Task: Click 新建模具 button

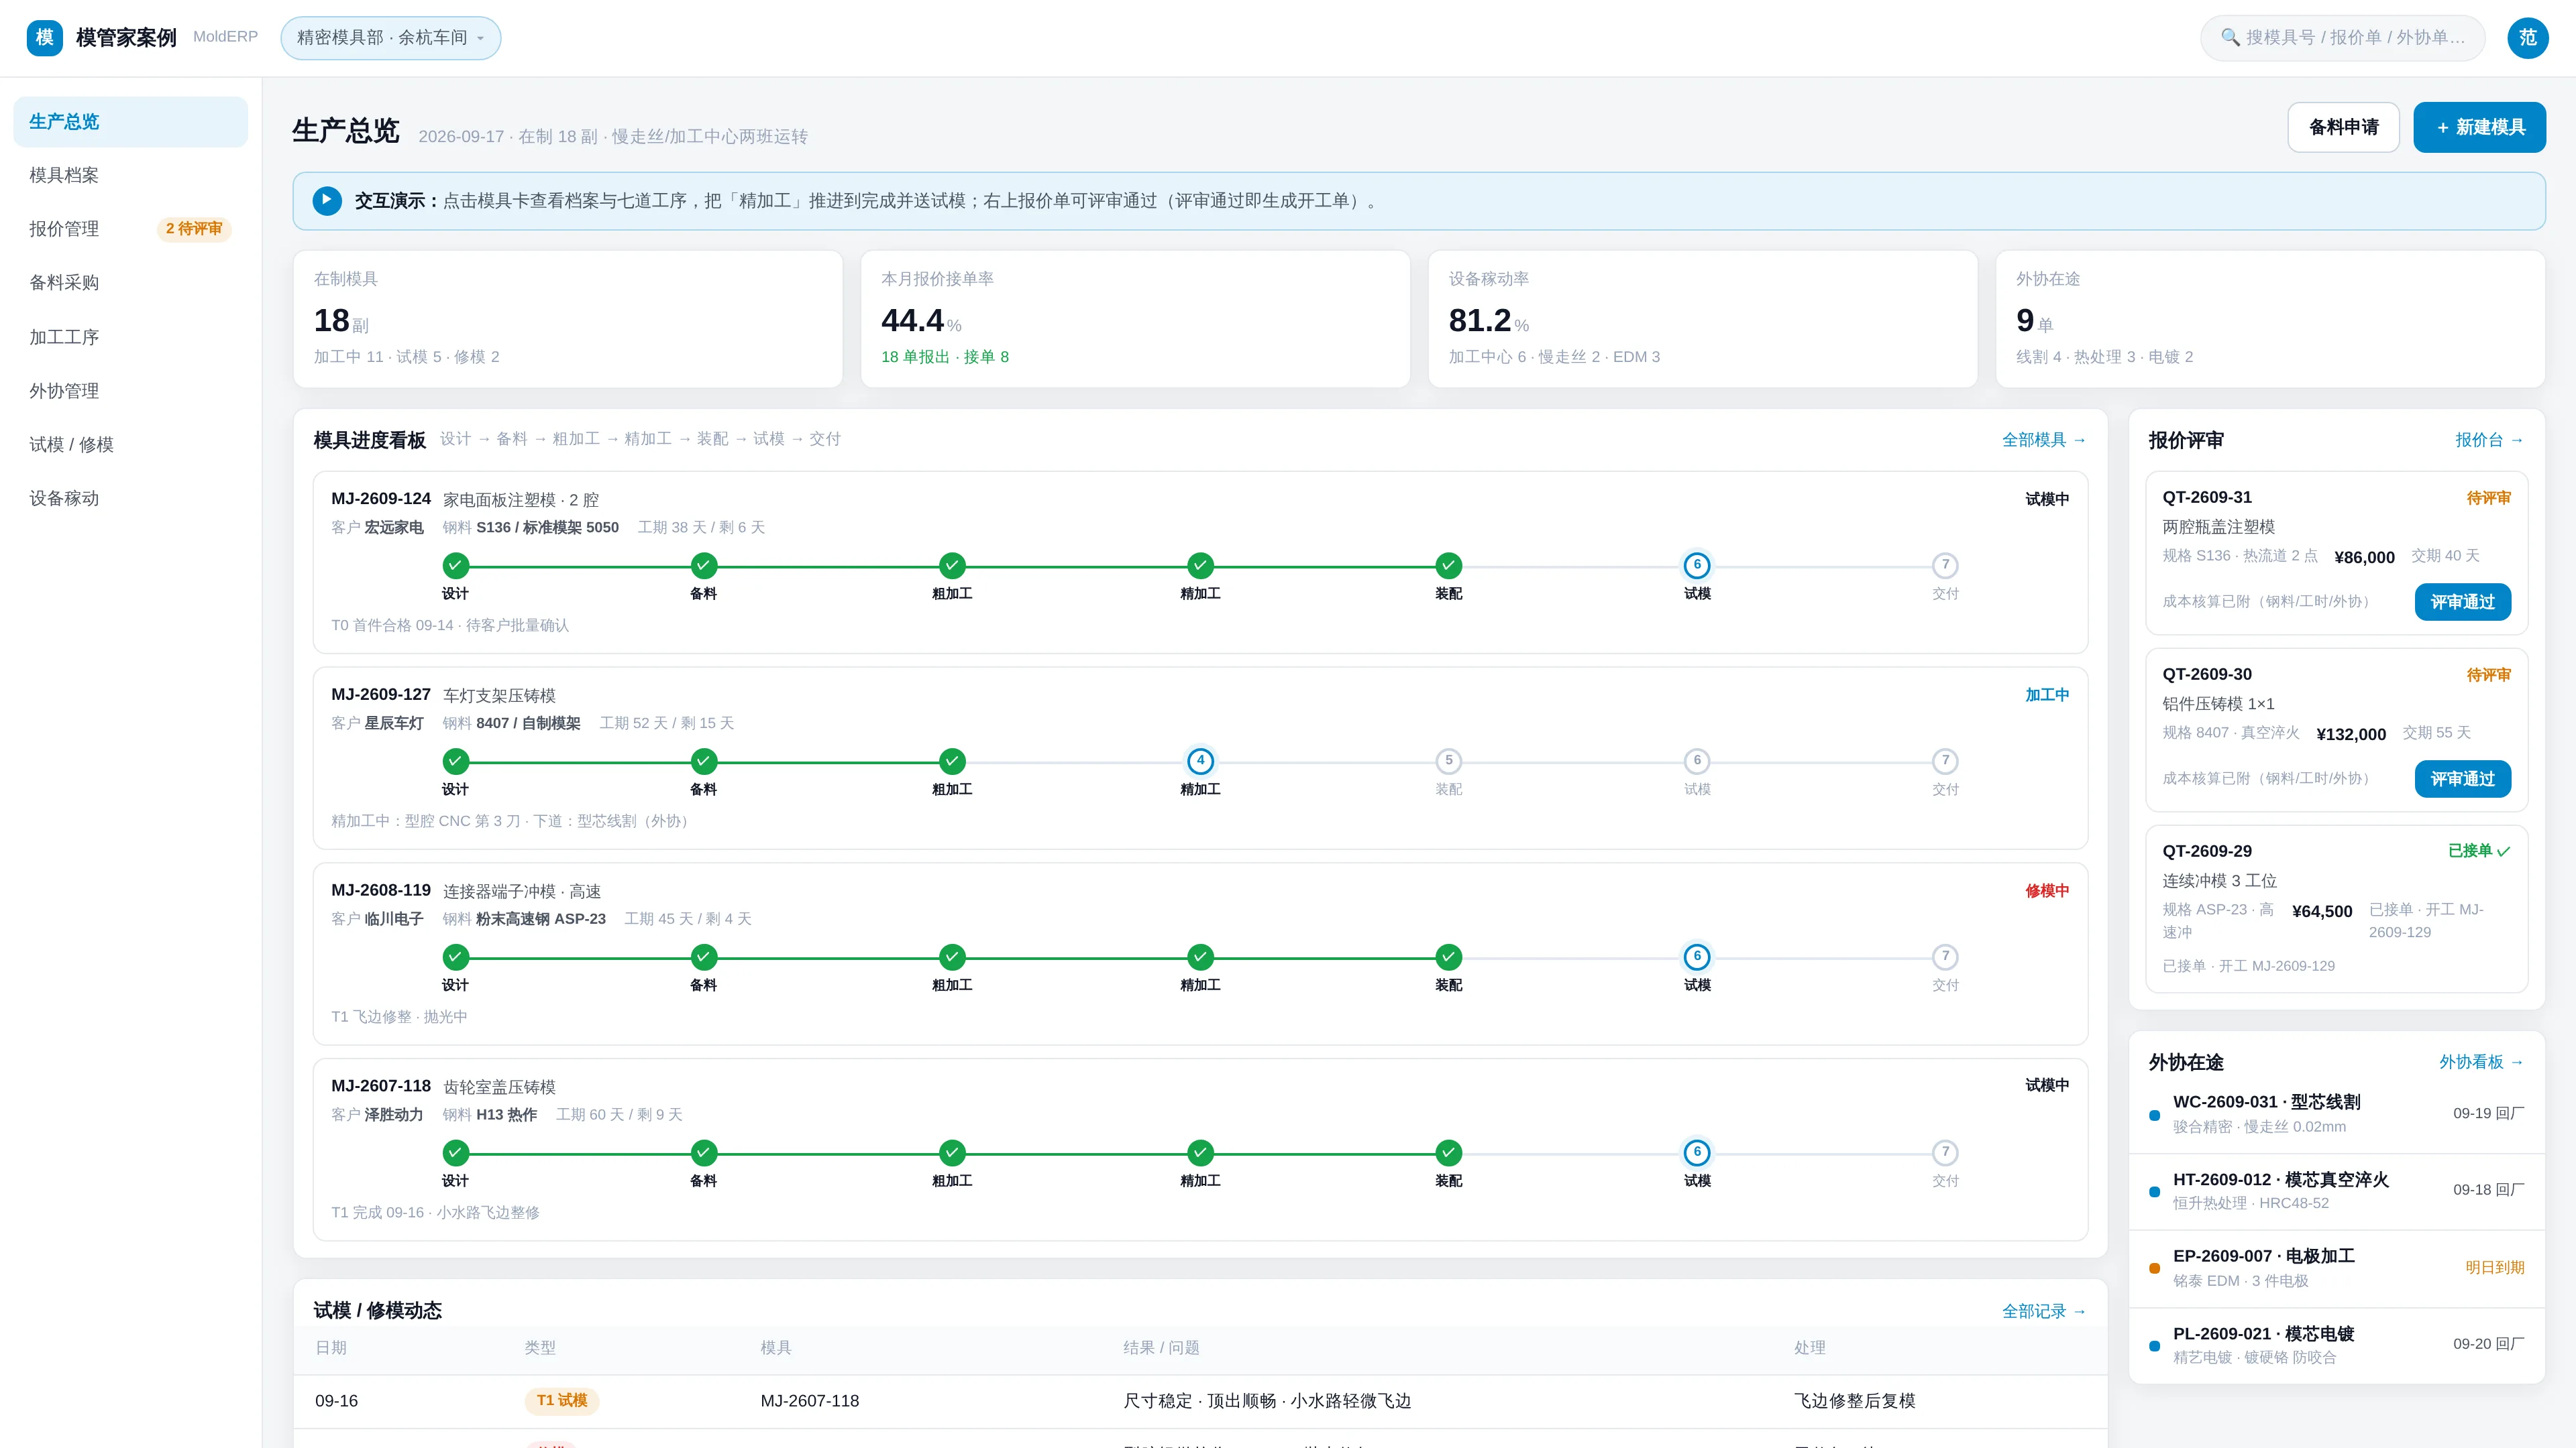Action: click(2479, 128)
